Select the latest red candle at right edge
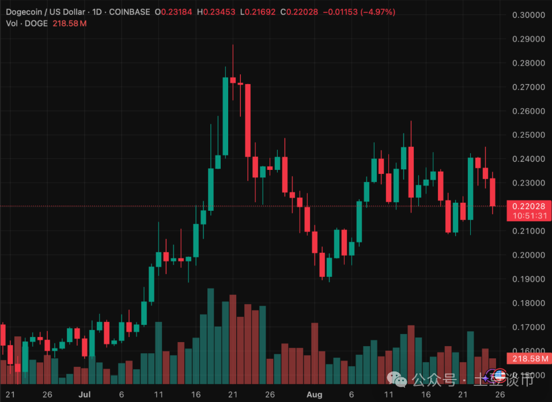This screenshot has height=402, width=552. coord(493,192)
